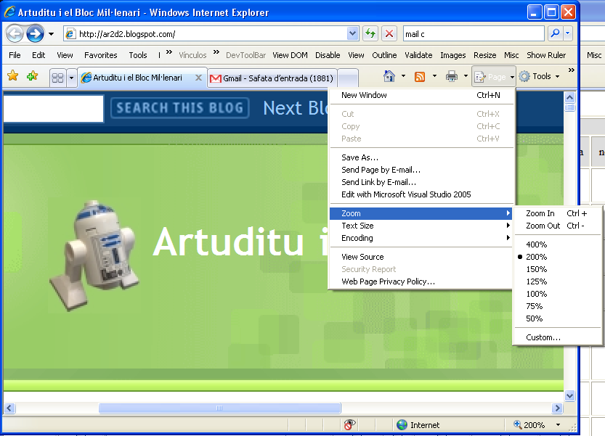Go to the Home page icon

389,76
